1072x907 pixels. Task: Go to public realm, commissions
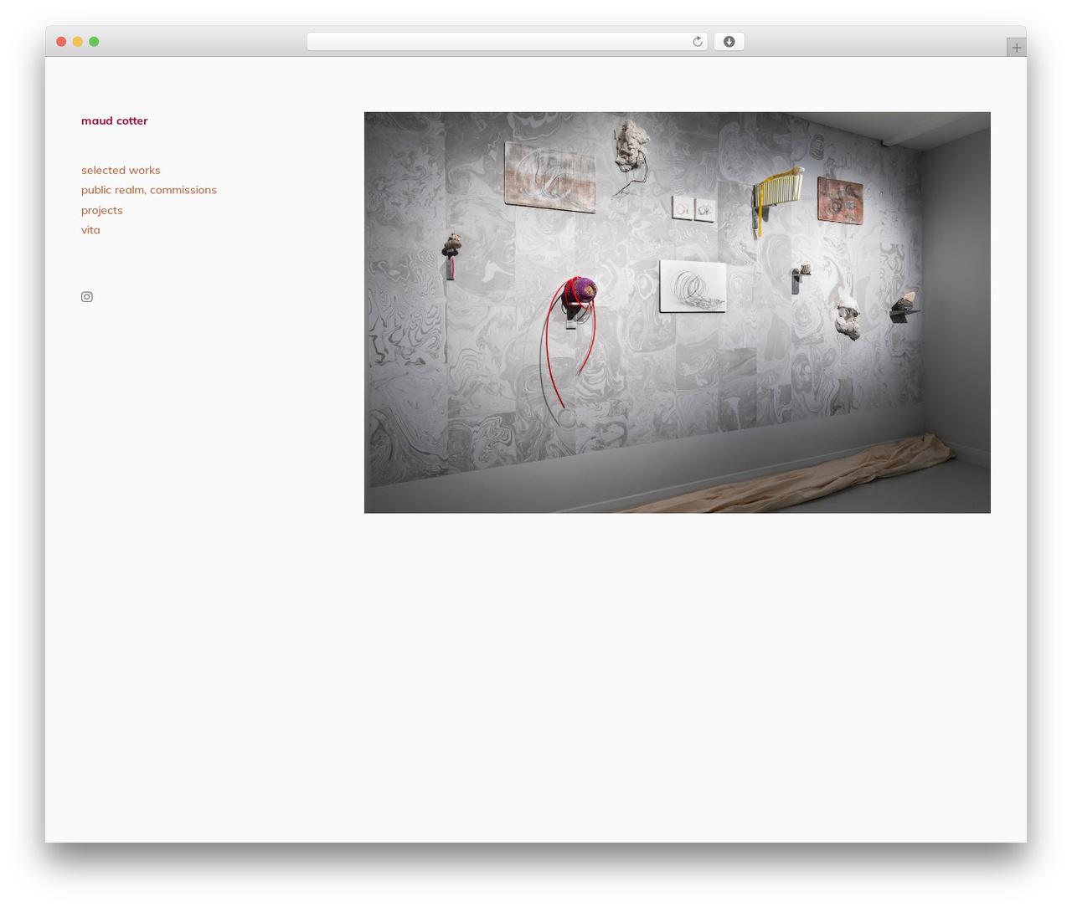coord(149,190)
